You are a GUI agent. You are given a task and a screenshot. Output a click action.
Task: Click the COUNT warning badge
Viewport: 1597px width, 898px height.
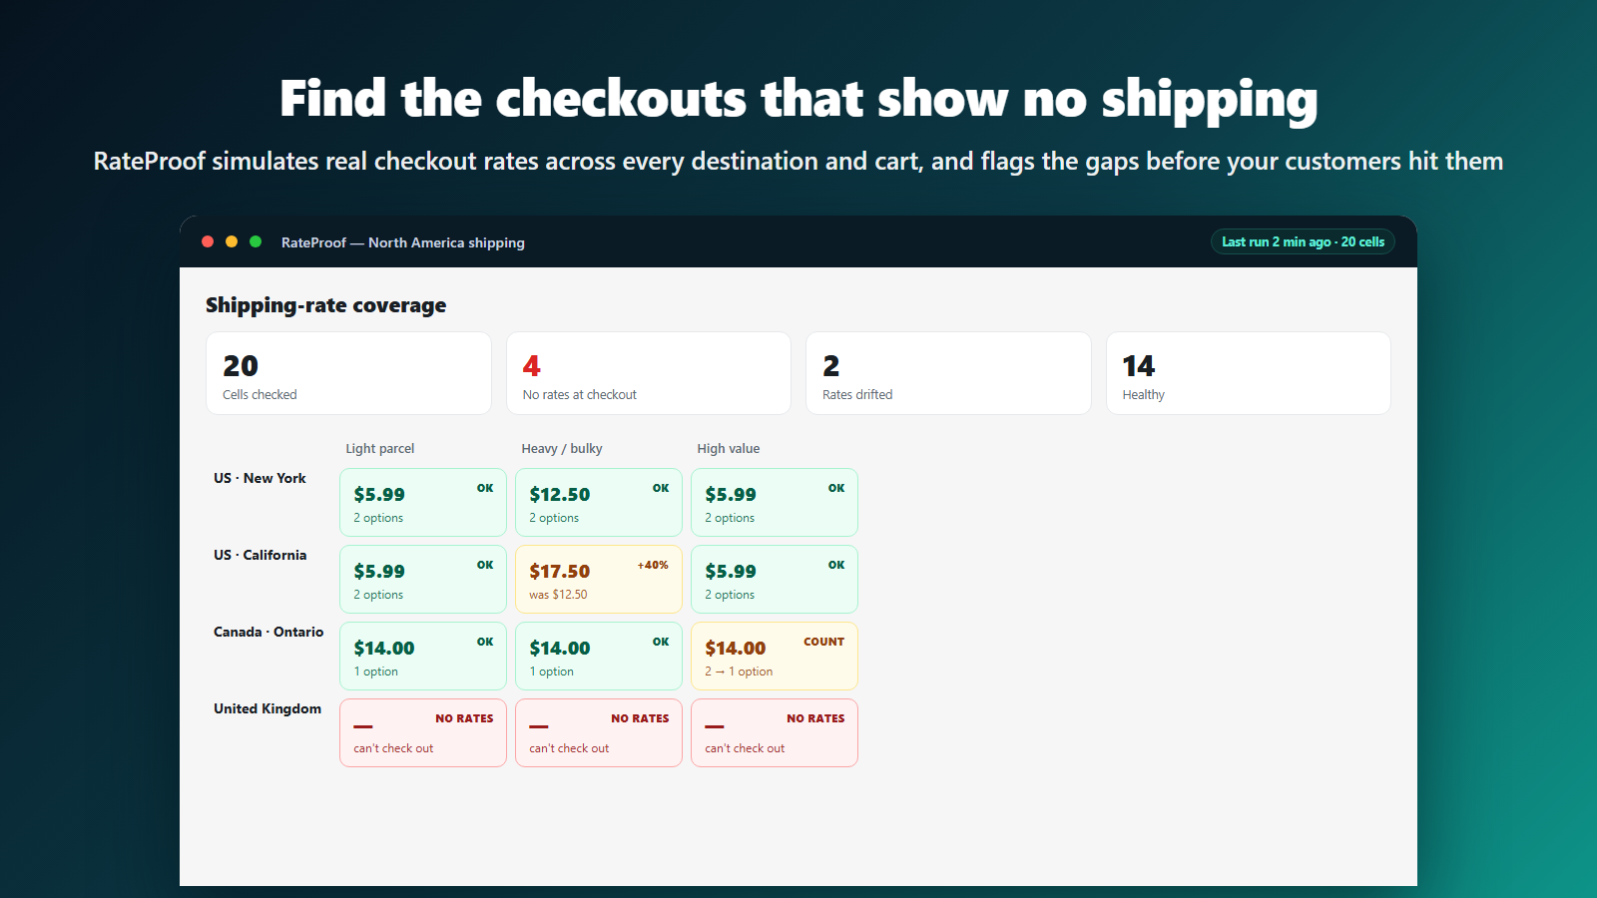pyautogui.click(x=823, y=642)
